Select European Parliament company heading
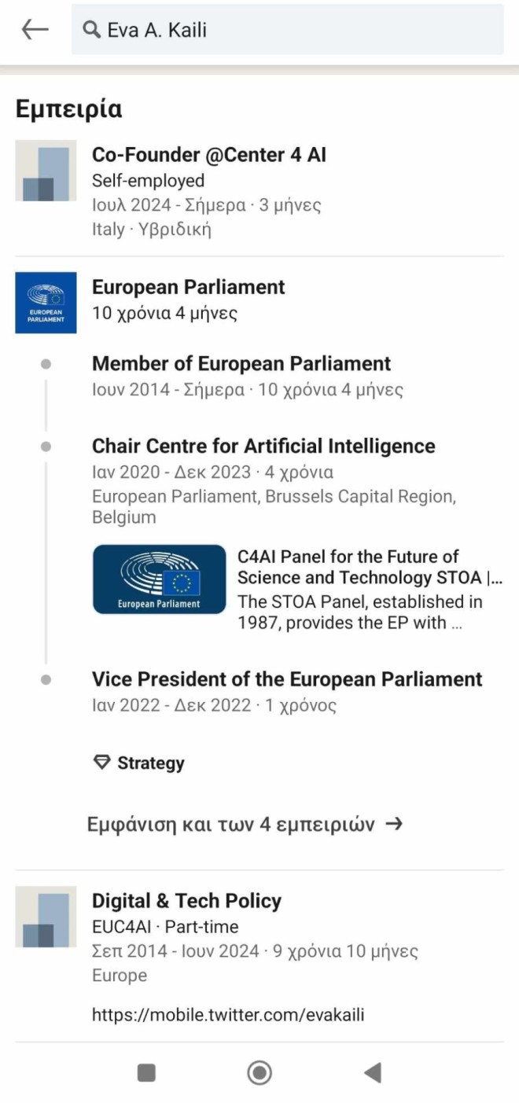 (189, 287)
